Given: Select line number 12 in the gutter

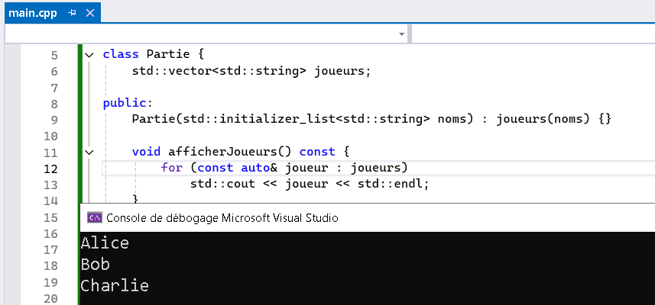Looking at the screenshot, I should click(50, 169).
